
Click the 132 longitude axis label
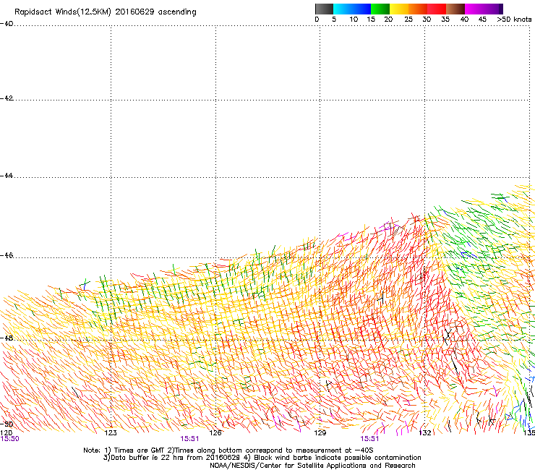[425, 433]
